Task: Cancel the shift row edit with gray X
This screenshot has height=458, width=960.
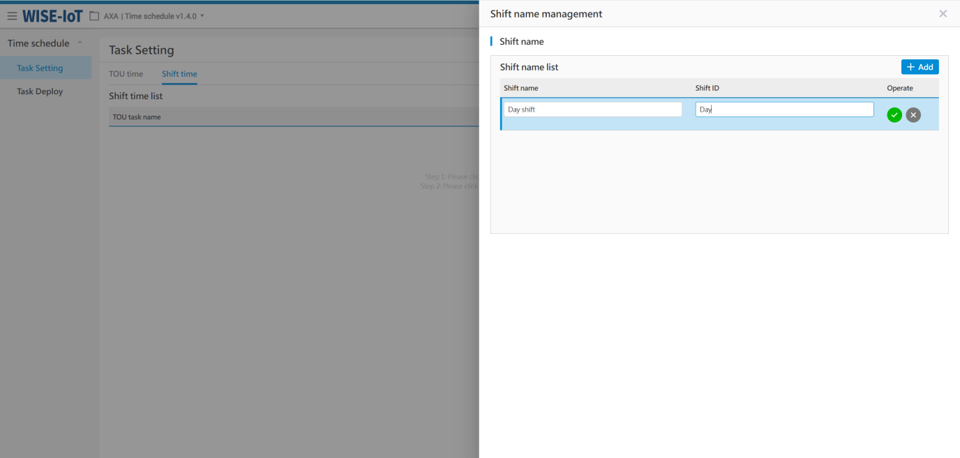Action: 913,115
